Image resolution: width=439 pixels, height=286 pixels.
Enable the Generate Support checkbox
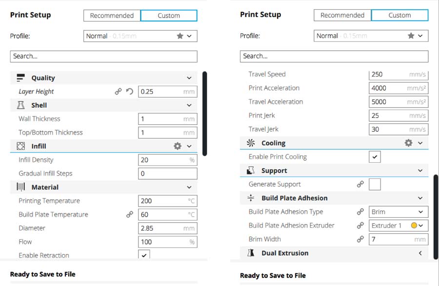pyautogui.click(x=375, y=184)
